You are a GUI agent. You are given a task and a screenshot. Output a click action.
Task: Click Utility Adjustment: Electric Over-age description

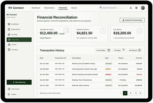pos(84,69)
